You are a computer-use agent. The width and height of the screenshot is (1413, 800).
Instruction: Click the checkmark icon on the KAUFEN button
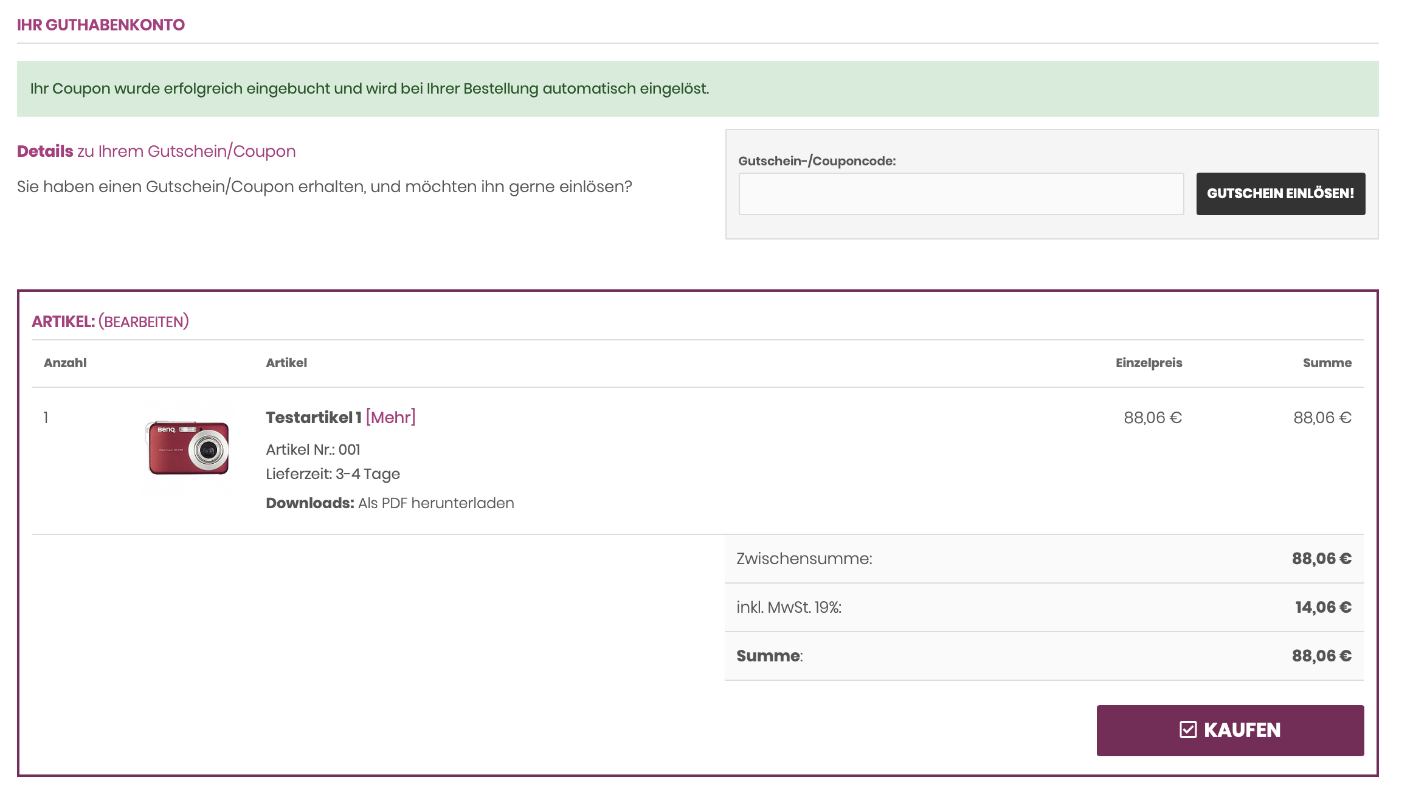(x=1187, y=729)
